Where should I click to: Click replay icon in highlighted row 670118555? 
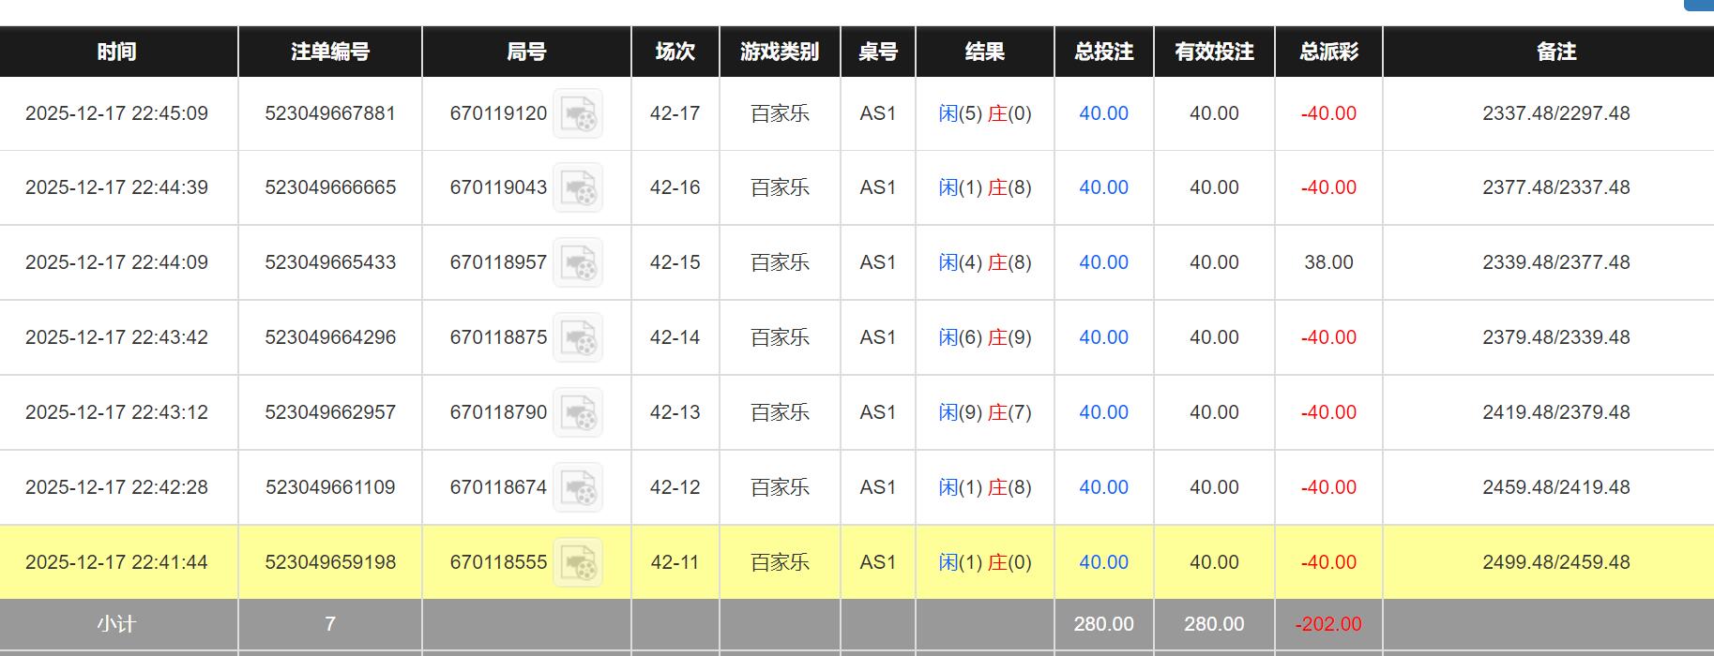[x=579, y=562]
